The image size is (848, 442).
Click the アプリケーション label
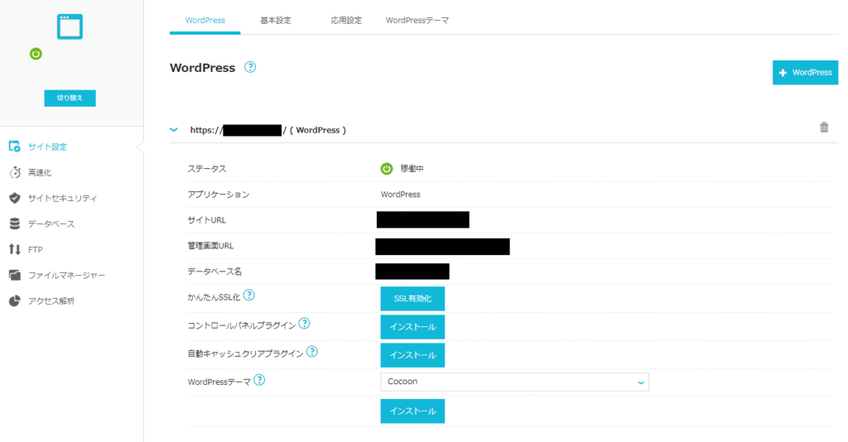pyautogui.click(x=219, y=194)
